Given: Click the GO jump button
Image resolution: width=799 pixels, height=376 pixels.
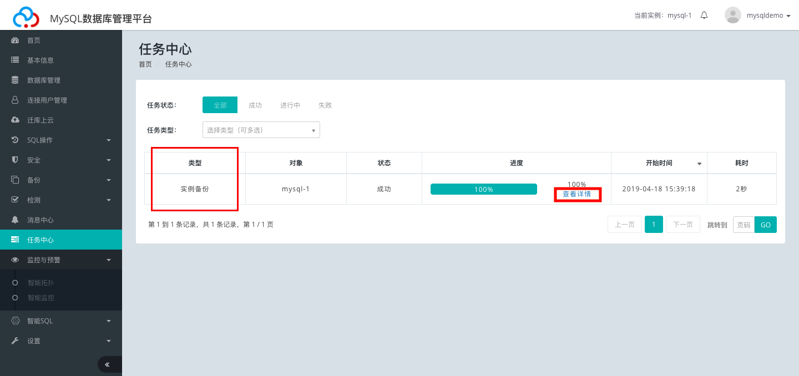Looking at the screenshot, I should (766, 225).
